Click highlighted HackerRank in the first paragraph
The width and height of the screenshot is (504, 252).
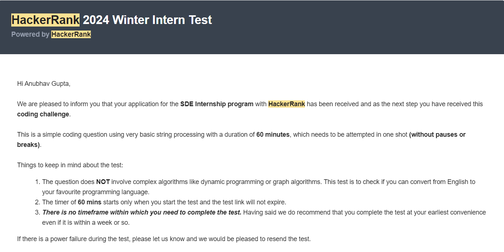pos(286,104)
